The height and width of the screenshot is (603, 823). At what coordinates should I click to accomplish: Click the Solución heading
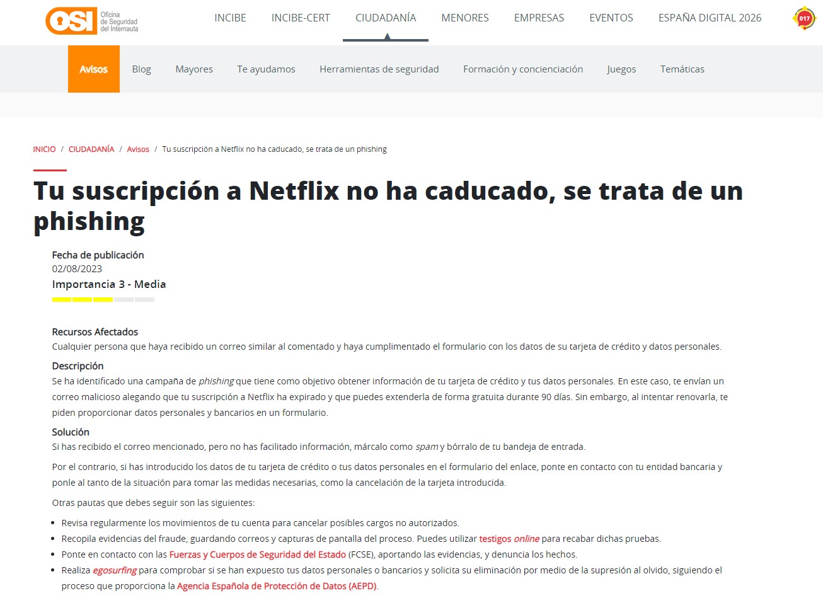pyautogui.click(x=71, y=432)
